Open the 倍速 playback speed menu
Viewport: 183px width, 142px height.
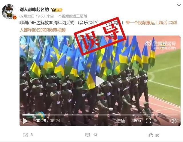click(x=121, y=121)
